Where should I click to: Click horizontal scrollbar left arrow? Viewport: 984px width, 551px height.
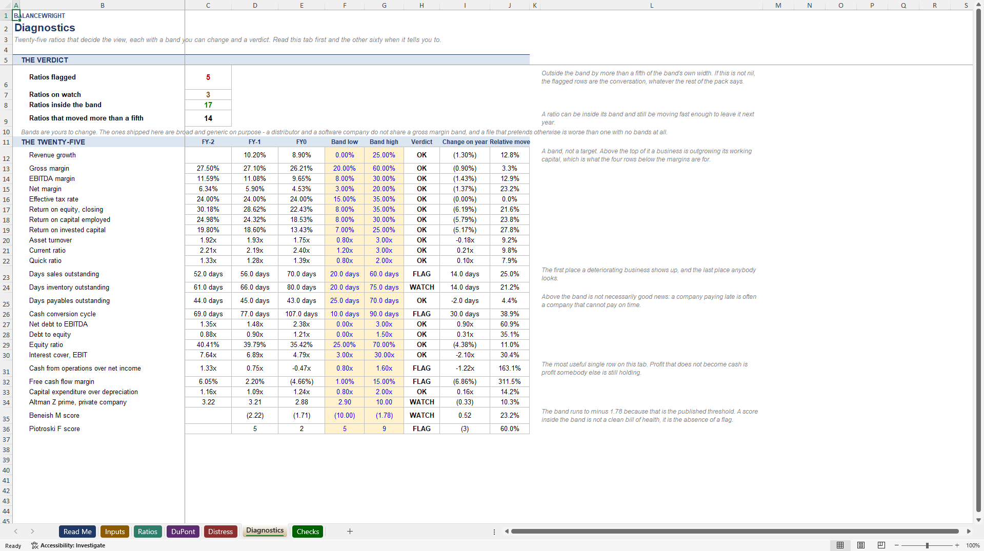click(507, 532)
